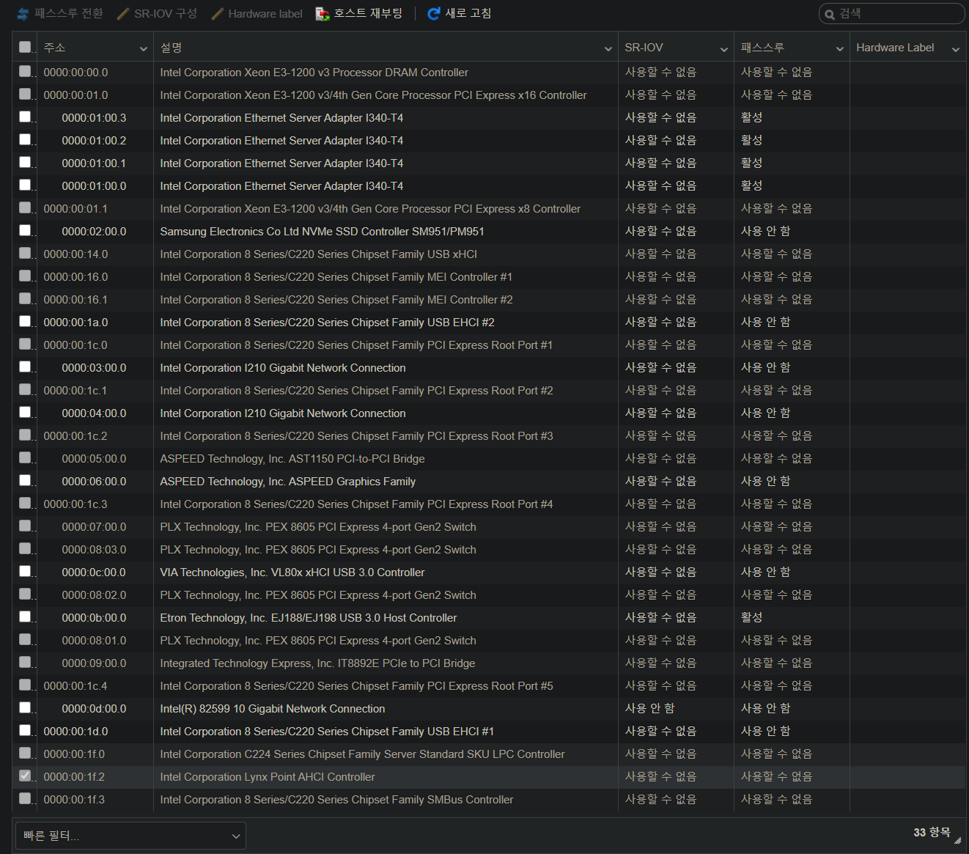This screenshot has height=854, width=969.
Task: Sort by the Hardware Label column header
Action: pyautogui.click(x=895, y=48)
